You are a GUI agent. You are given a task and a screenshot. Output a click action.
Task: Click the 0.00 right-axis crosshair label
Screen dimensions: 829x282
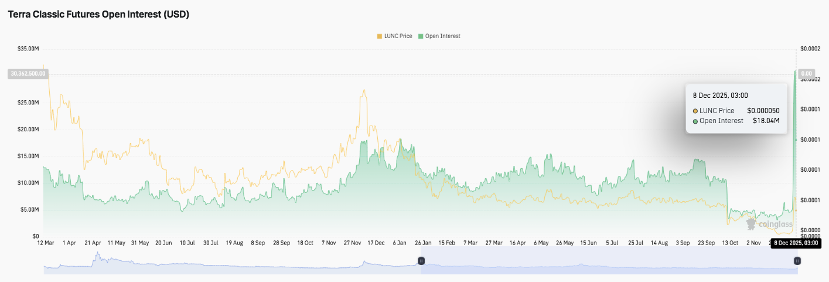(x=806, y=74)
